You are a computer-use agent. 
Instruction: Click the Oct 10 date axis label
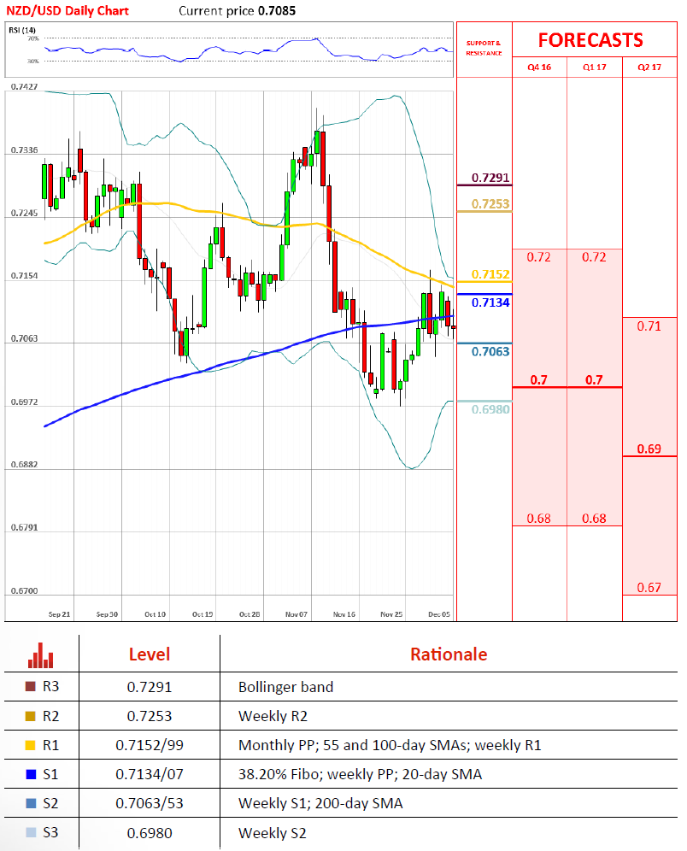coord(155,614)
